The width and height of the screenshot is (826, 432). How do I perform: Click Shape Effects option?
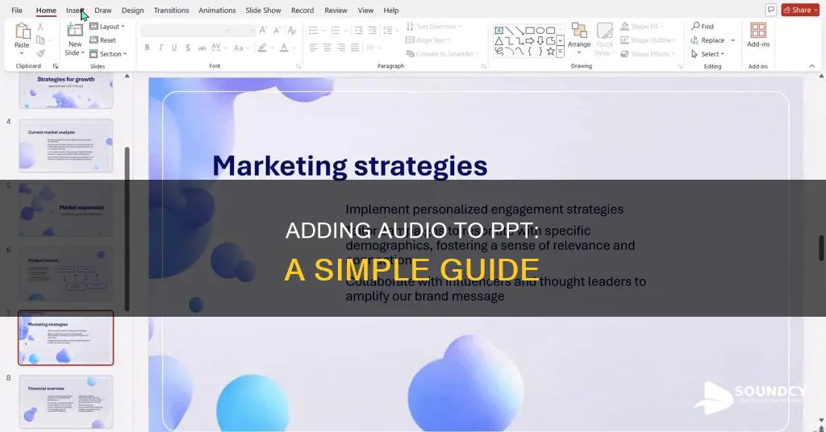pos(647,54)
